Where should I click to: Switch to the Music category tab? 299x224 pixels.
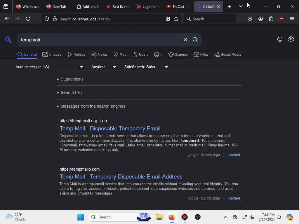coord(140,55)
